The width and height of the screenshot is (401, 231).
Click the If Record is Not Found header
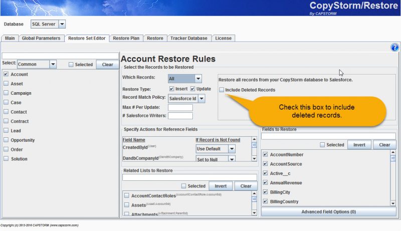tap(218, 140)
